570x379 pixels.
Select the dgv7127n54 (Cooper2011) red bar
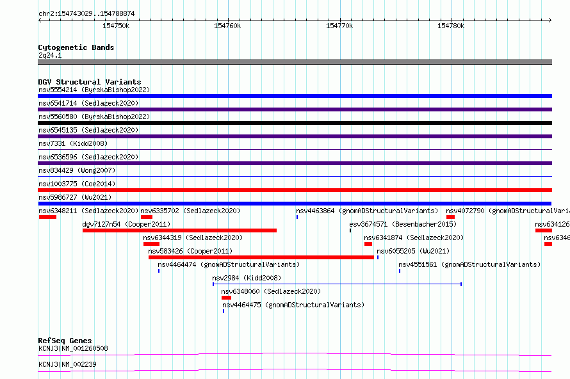[x=179, y=230]
